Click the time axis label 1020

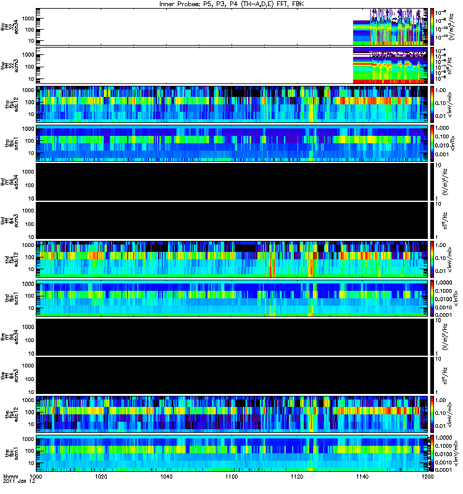(x=101, y=477)
